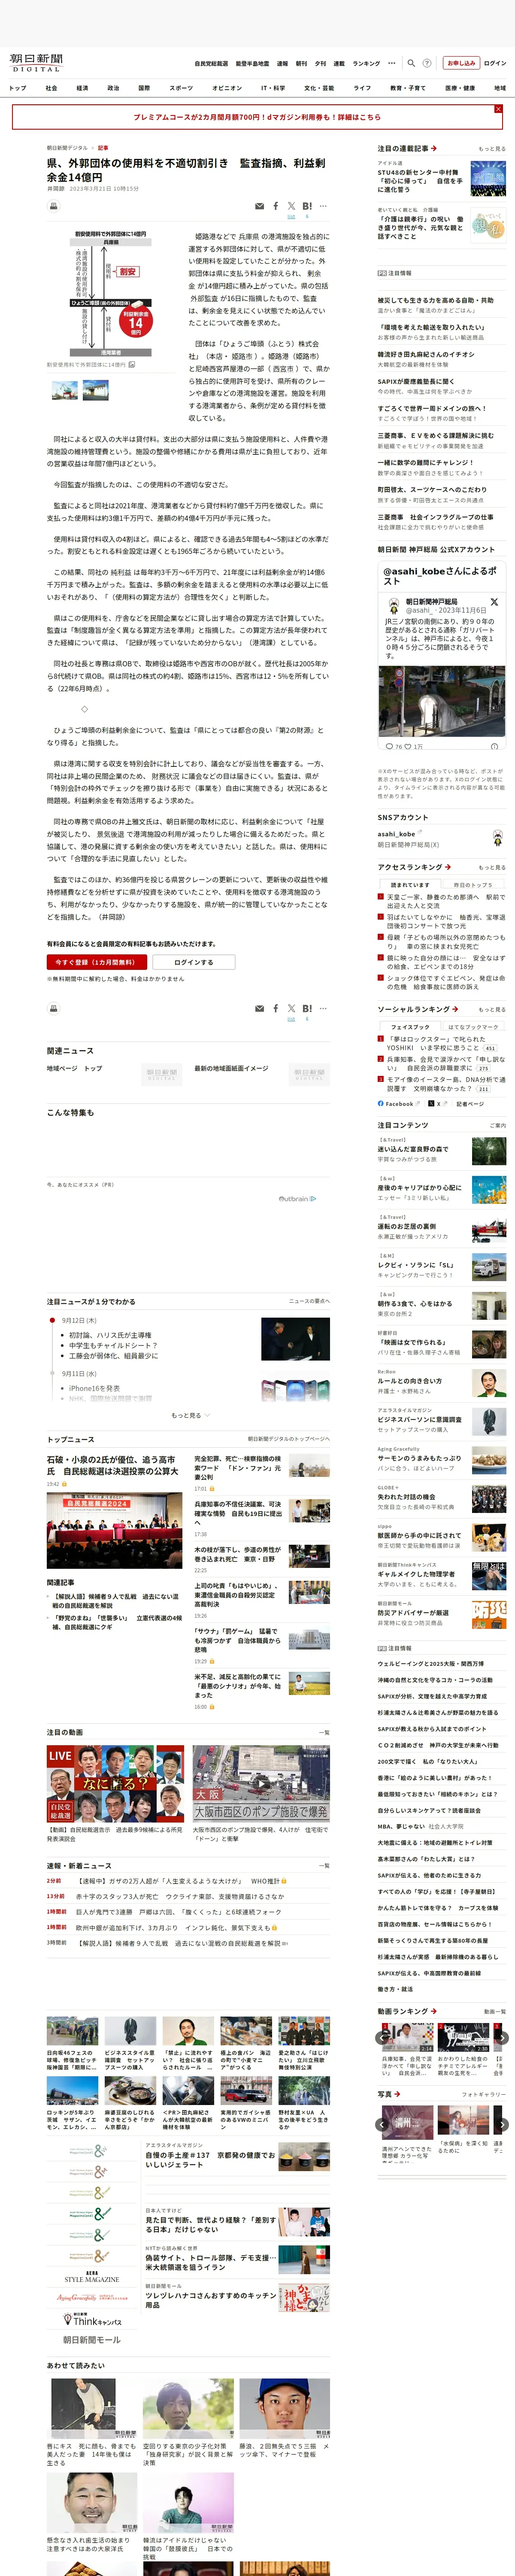515x2576 pixels.
Task: Click the info icon on embedded post
Action: pyautogui.click(x=494, y=746)
